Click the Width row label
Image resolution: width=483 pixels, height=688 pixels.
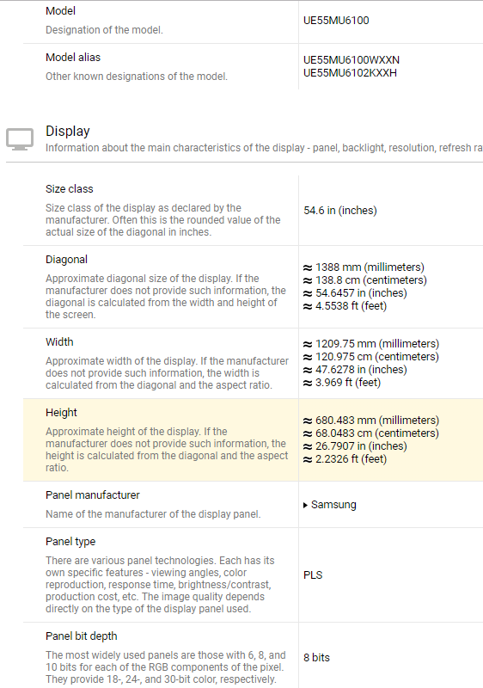[59, 341]
